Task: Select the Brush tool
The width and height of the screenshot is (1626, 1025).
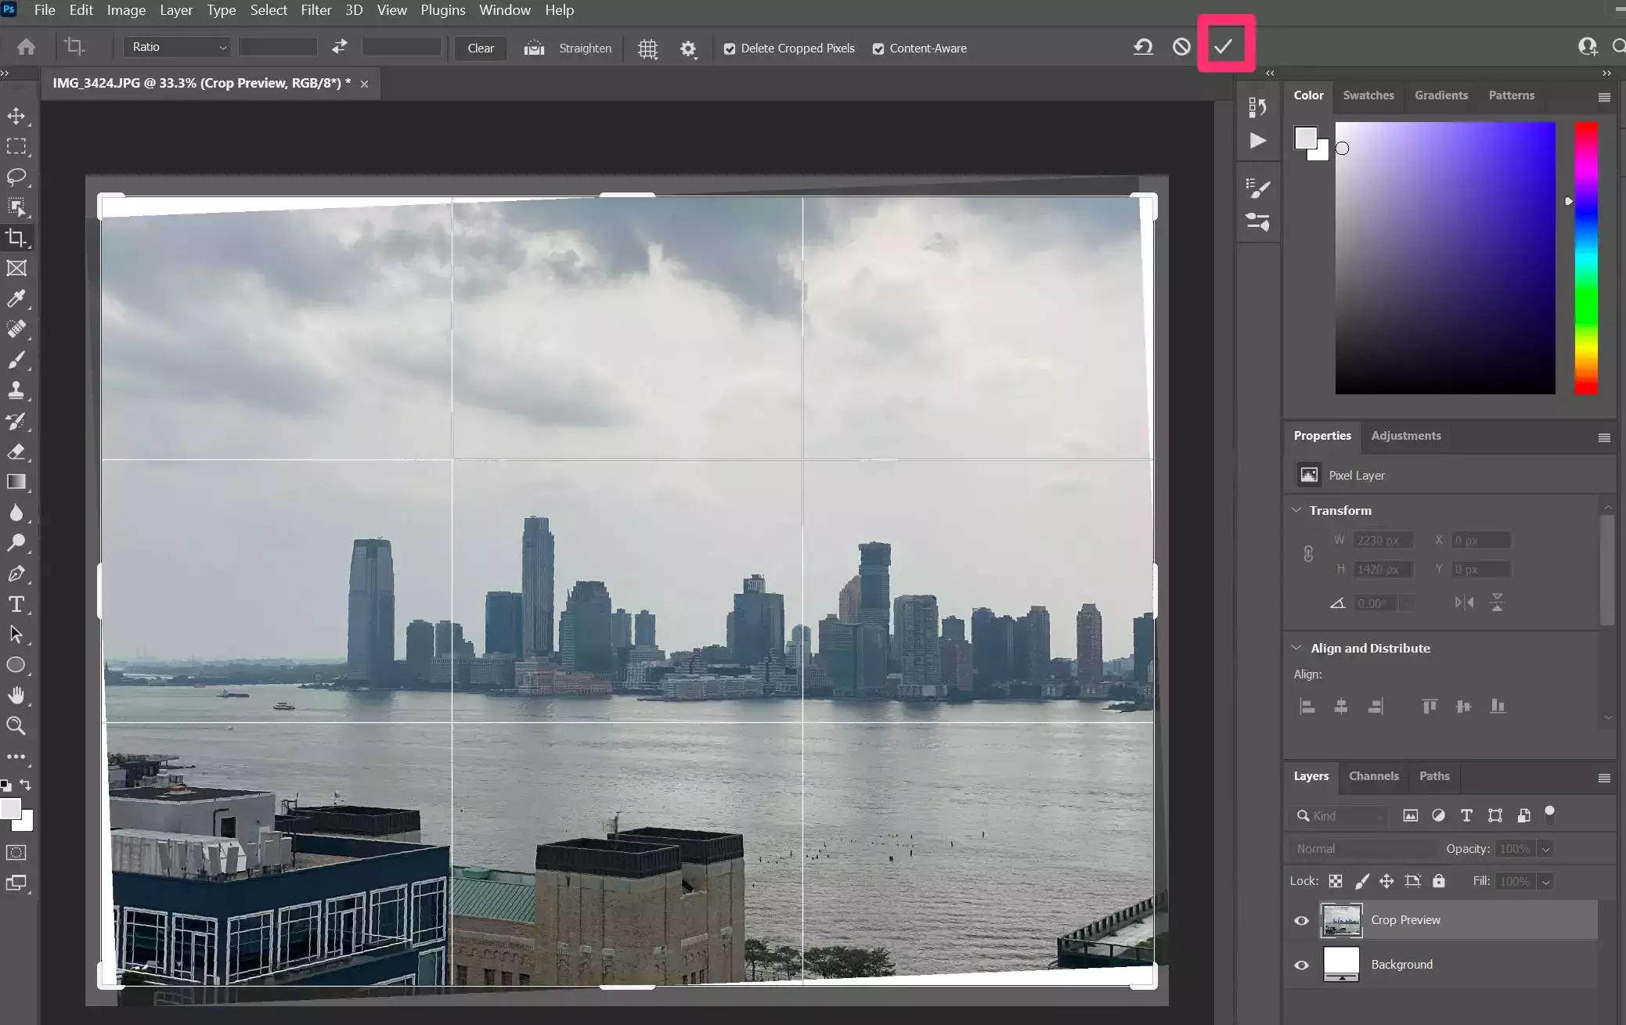Action: point(16,360)
